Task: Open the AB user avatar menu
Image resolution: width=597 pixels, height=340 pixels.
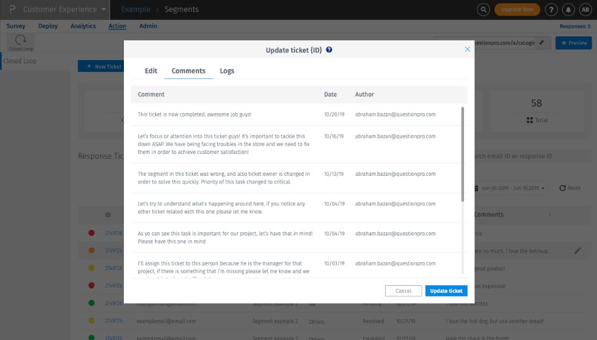Action: tap(585, 10)
